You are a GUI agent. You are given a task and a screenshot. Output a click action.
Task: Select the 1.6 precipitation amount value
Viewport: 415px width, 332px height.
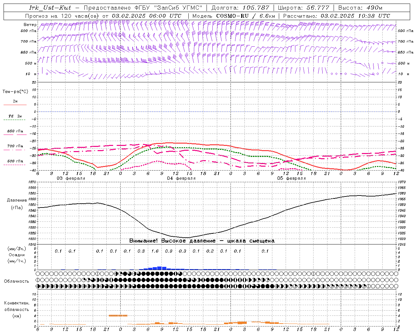click(155, 251)
